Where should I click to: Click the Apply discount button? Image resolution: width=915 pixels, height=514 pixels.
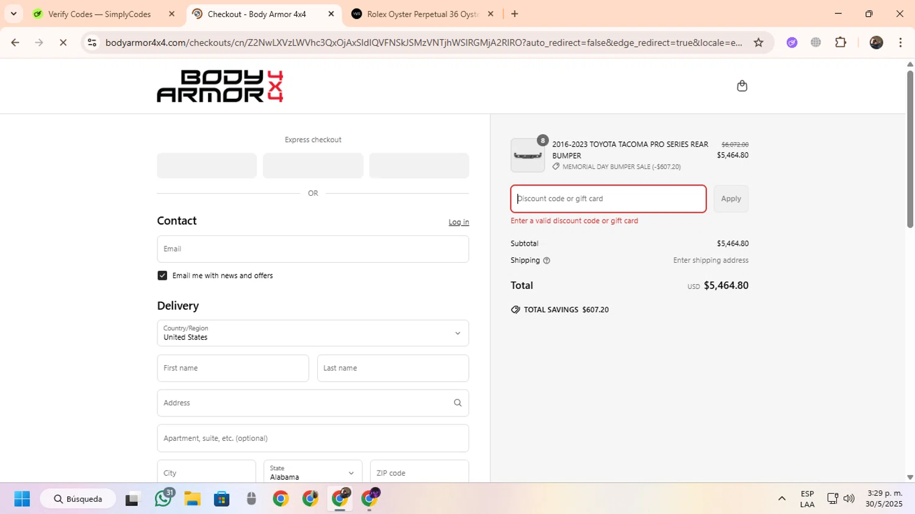(x=731, y=199)
